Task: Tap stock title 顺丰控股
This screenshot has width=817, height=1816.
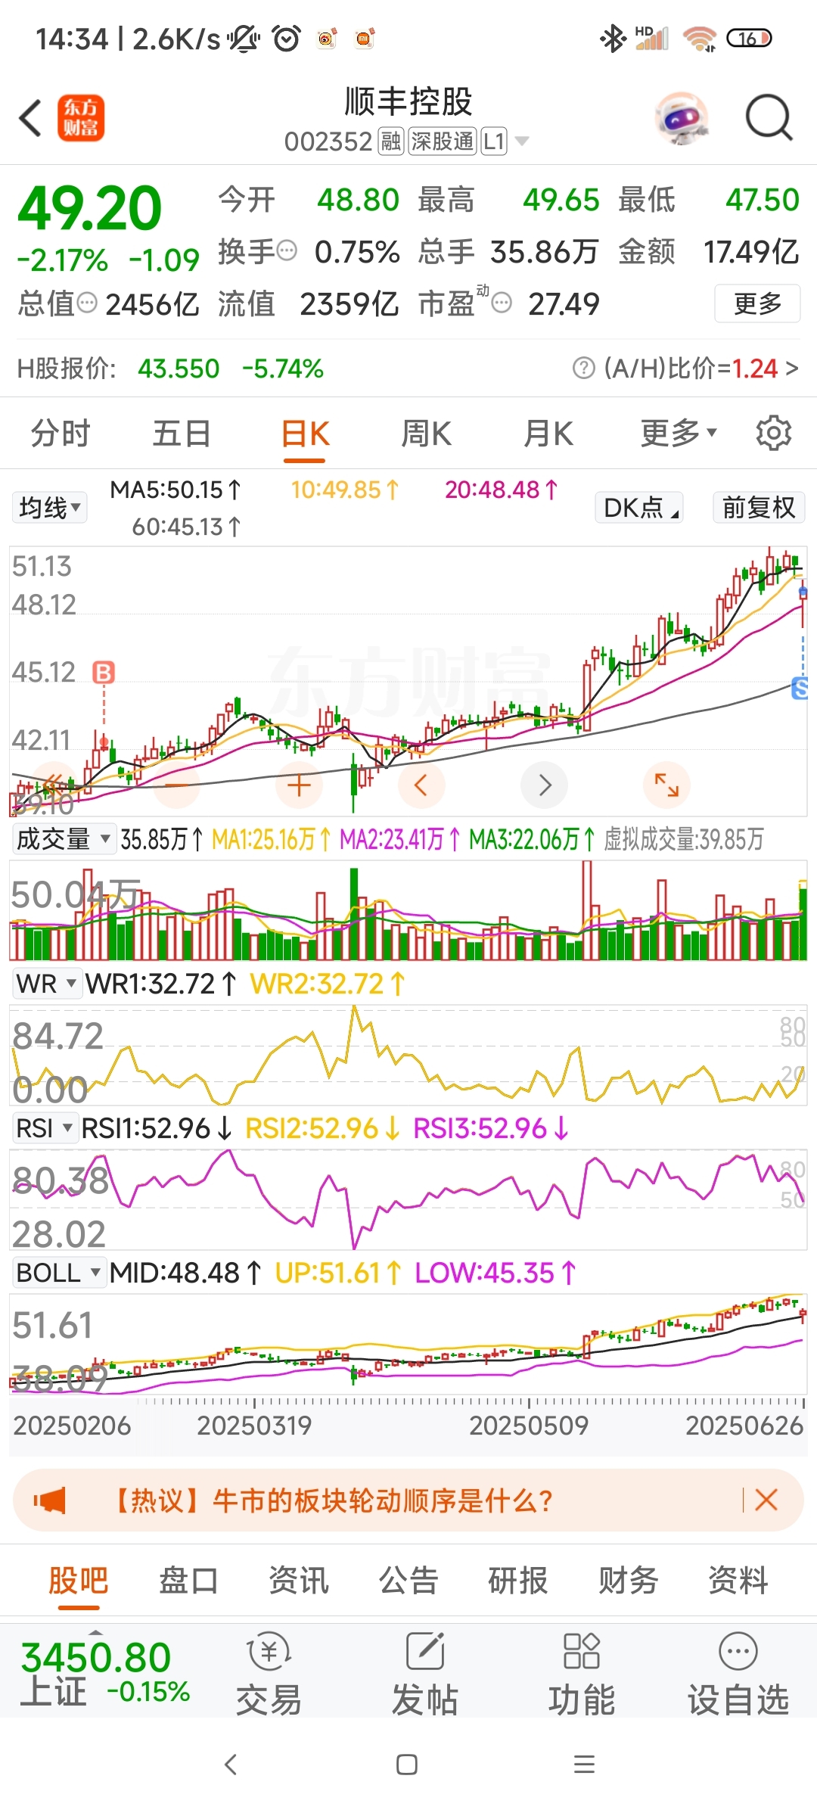Action: [x=408, y=101]
